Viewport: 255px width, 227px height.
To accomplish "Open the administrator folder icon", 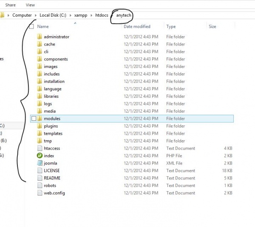I will pos(40,37).
